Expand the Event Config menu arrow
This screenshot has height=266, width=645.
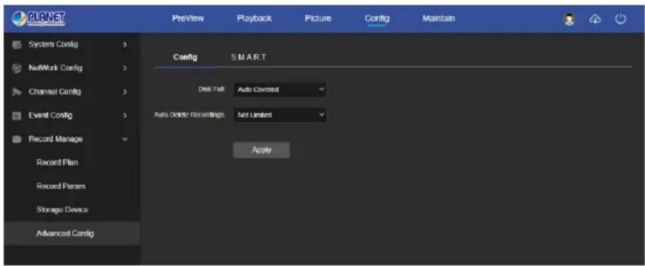(125, 116)
